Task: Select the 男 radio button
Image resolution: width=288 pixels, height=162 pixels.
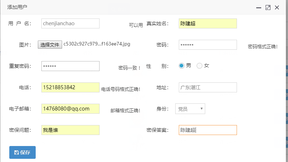Action: click(x=182, y=66)
